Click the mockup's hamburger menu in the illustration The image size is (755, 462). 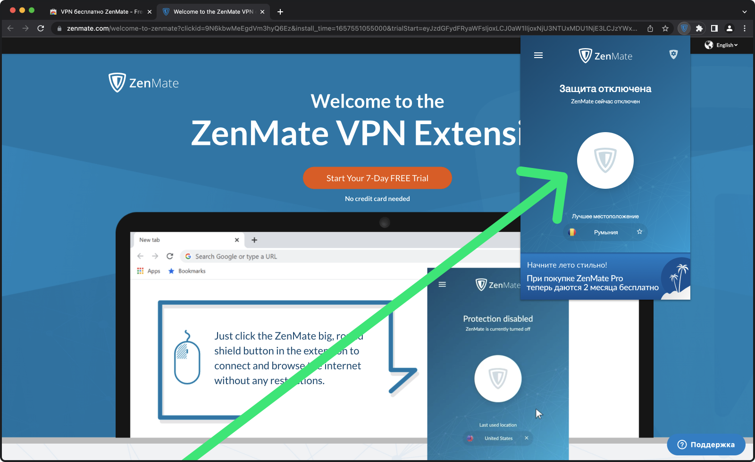442,285
